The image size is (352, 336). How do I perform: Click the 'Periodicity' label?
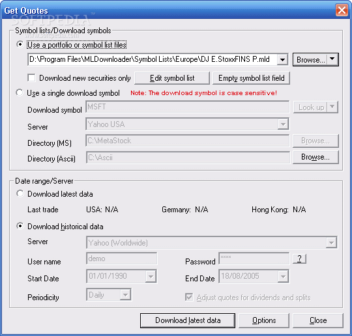pos(43,298)
